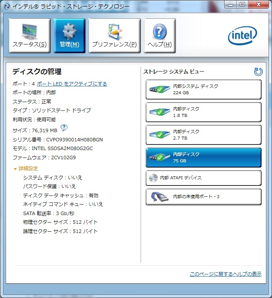Click 利用状況 : 使用可能 line
Screen dimensions: 272x298
point(34,120)
